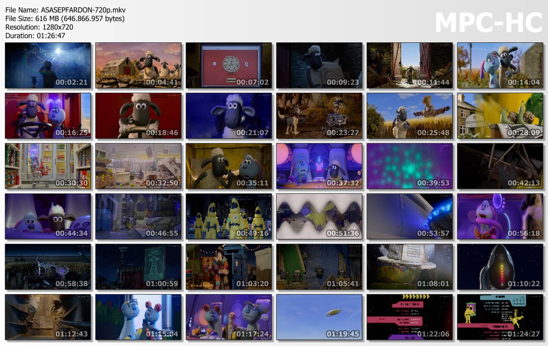
Task: Select the credits thumbnail at 01:22:06
Action: point(409,317)
